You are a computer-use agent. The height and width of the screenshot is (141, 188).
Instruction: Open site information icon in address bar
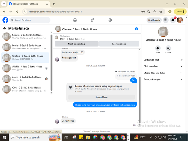25,12
